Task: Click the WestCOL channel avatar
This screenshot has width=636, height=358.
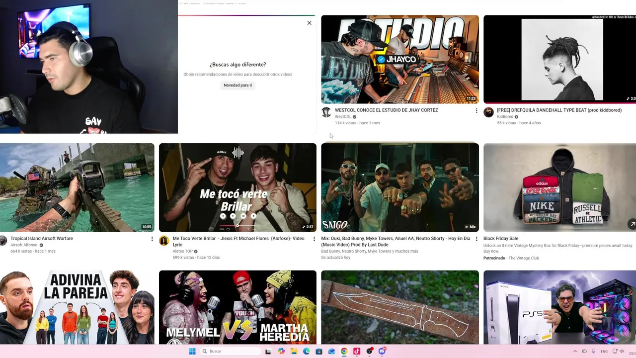Action: click(x=326, y=112)
